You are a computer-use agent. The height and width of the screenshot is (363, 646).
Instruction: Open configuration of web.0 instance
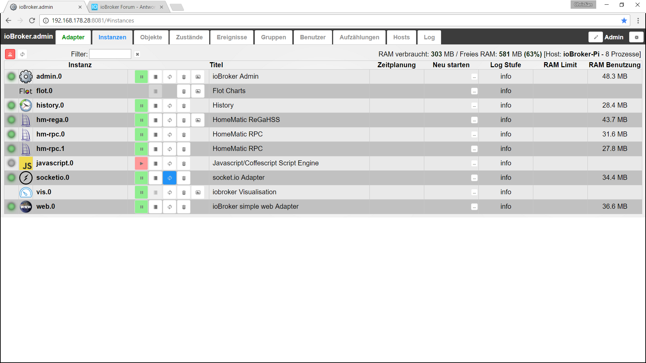click(x=155, y=207)
